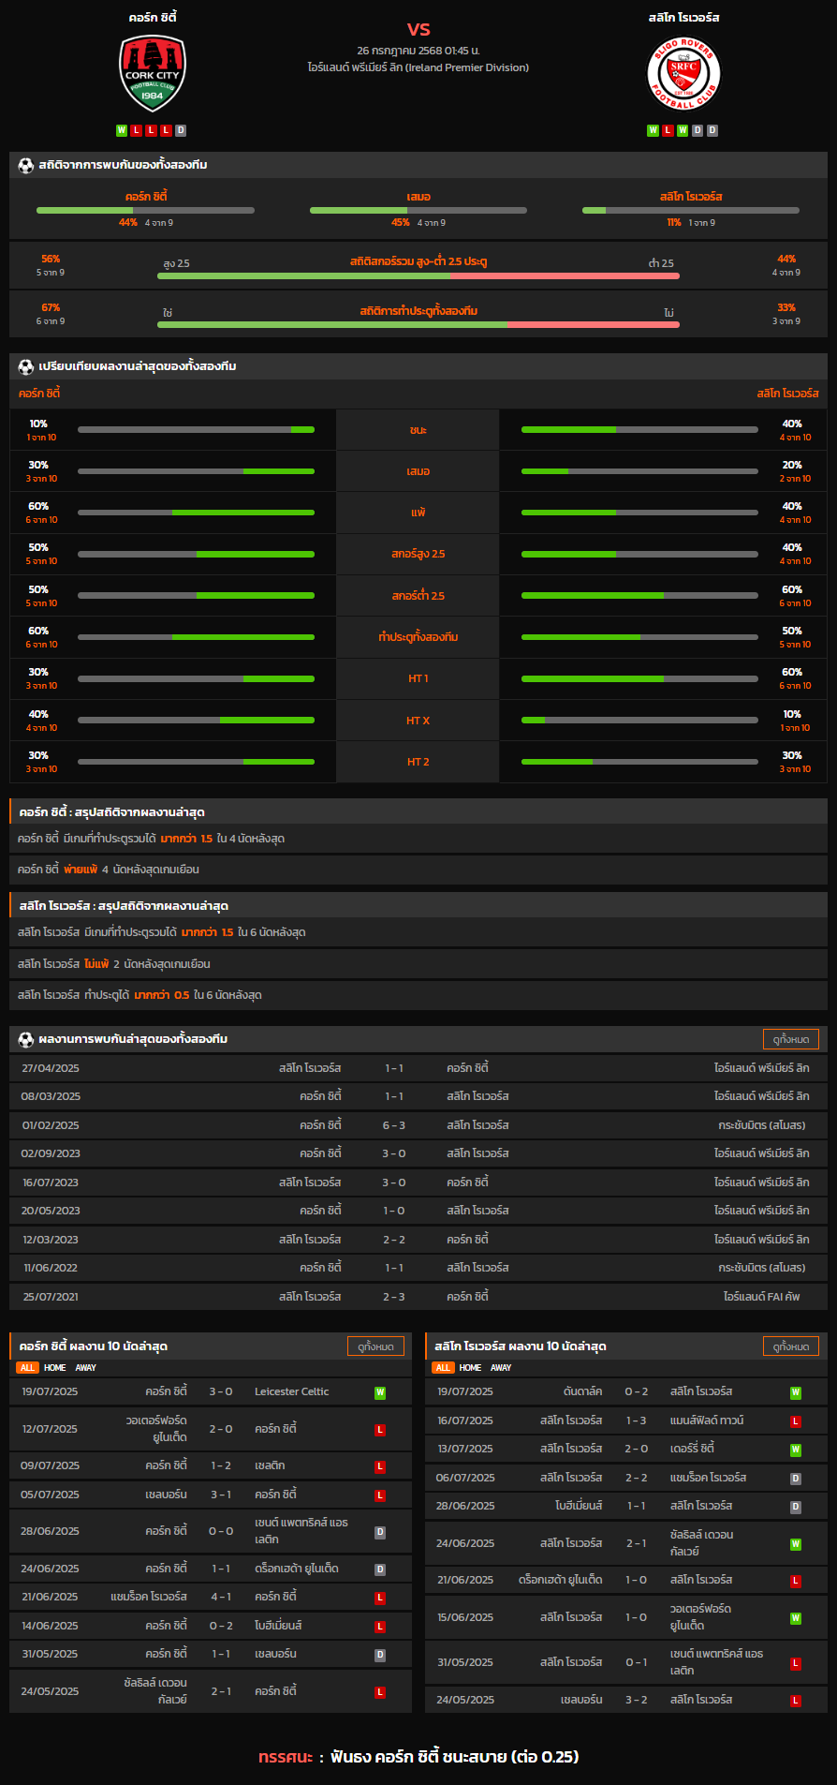Click the Over/Under 2.5 goals stat bar
The height and width of the screenshot is (1785, 837).
pyautogui.click(x=418, y=276)
